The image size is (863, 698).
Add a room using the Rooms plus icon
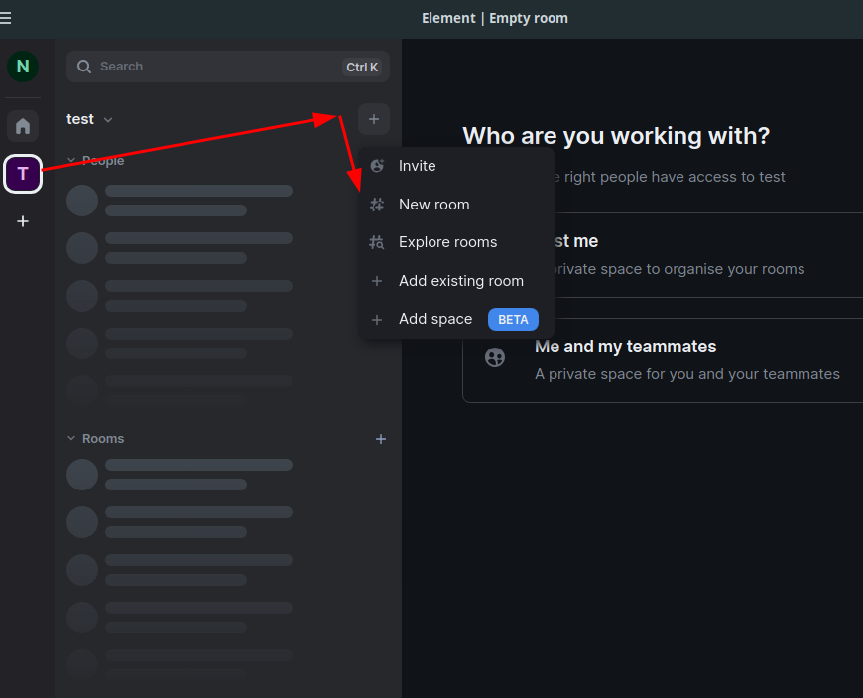click(380, 439)
